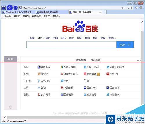This screenshot has width=145, height=124.
Task: Open 天气预报 shortcut
Action: [44, 81]
